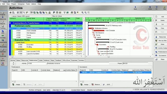Image resolution: width=167 pixels, height=94 pixels.
Task: Click the Activity ID field showing A1000
Action: click(x=37, y=63)
